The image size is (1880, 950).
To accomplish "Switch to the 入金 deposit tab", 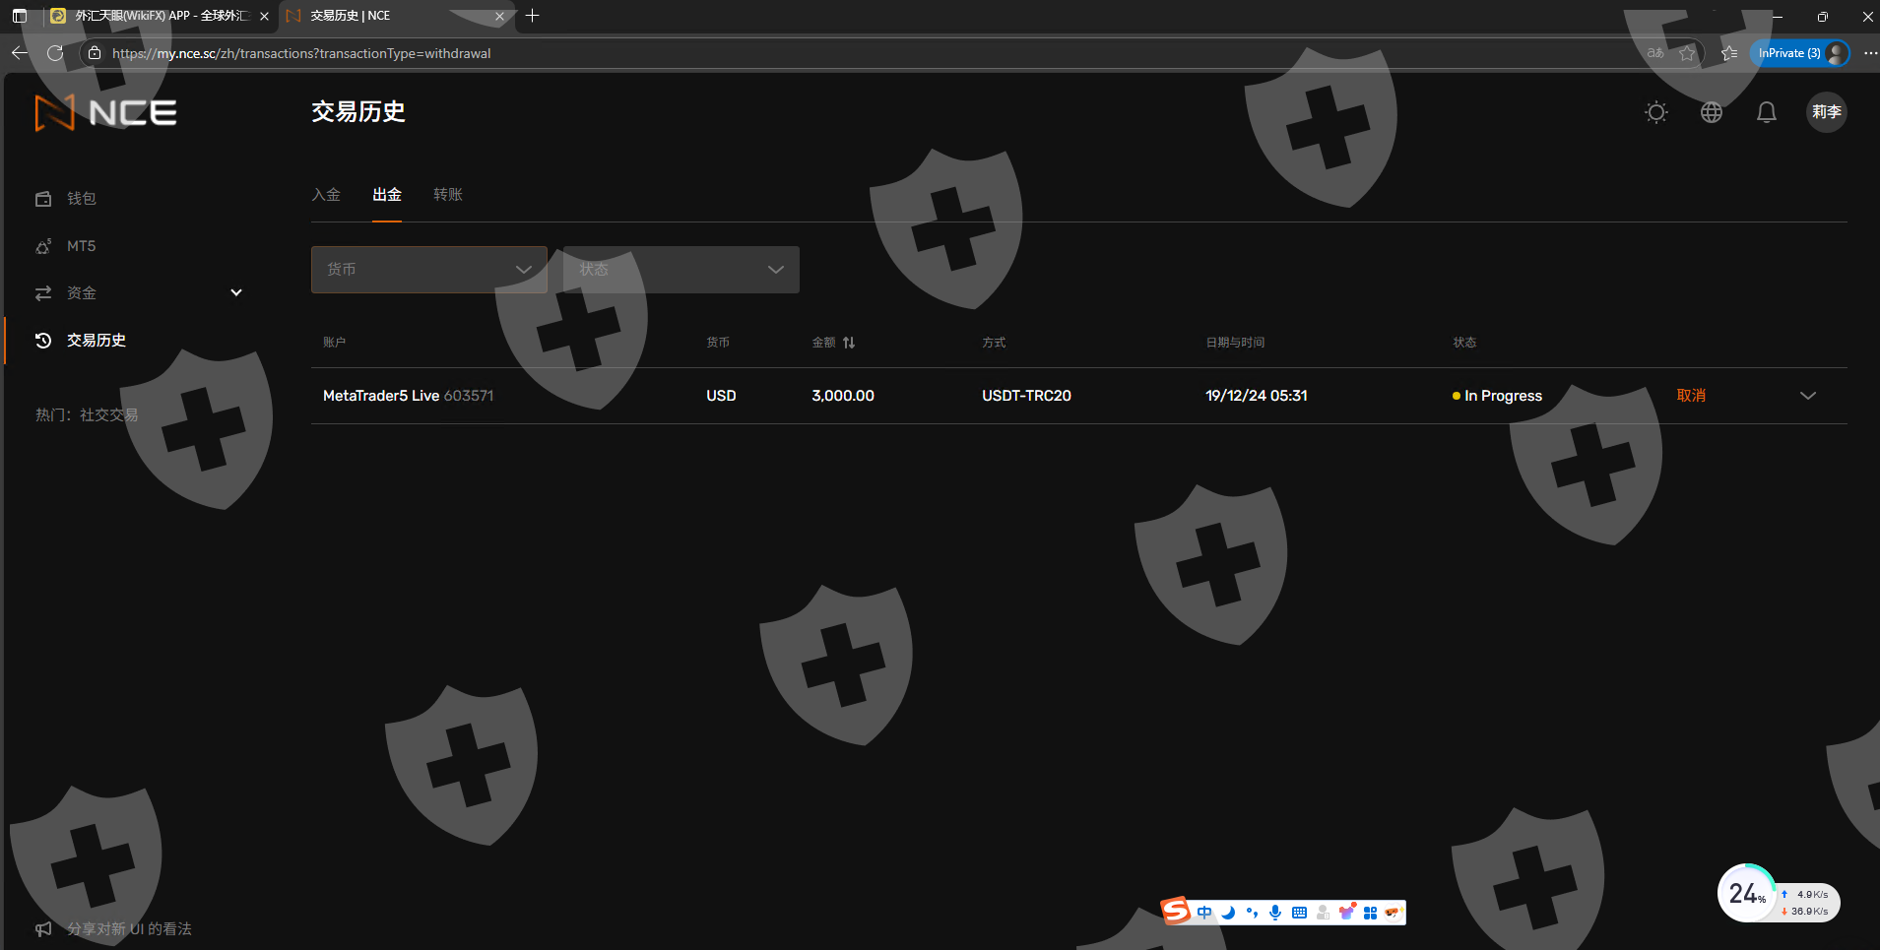I will [326, 195].
